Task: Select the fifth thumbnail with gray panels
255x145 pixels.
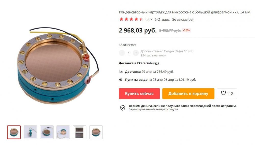Action: tap(80, 132)
